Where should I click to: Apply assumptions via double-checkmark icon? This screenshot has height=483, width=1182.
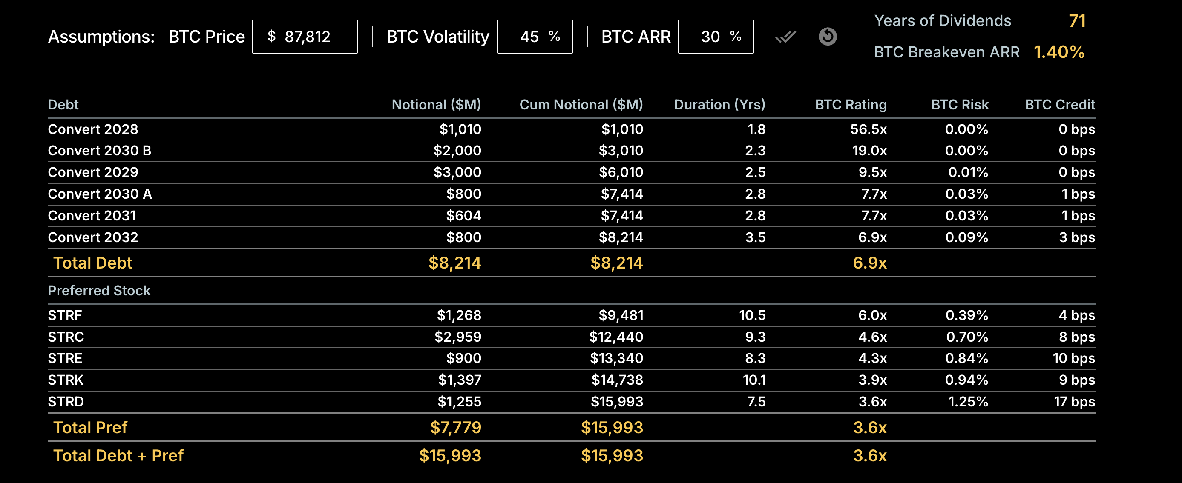786,37
